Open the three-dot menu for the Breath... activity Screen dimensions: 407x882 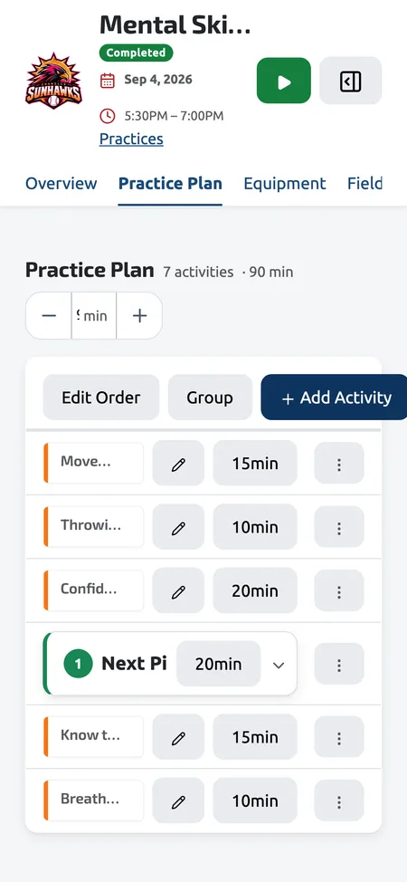click(339, 801)
